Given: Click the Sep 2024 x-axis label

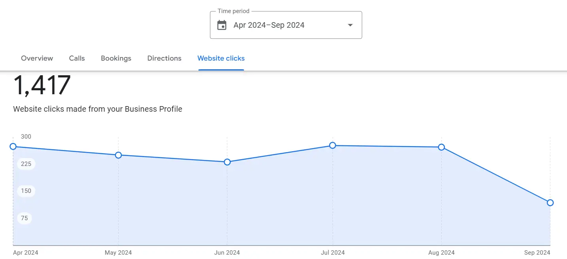Looking at the screenshot, I should click(537, 252).
